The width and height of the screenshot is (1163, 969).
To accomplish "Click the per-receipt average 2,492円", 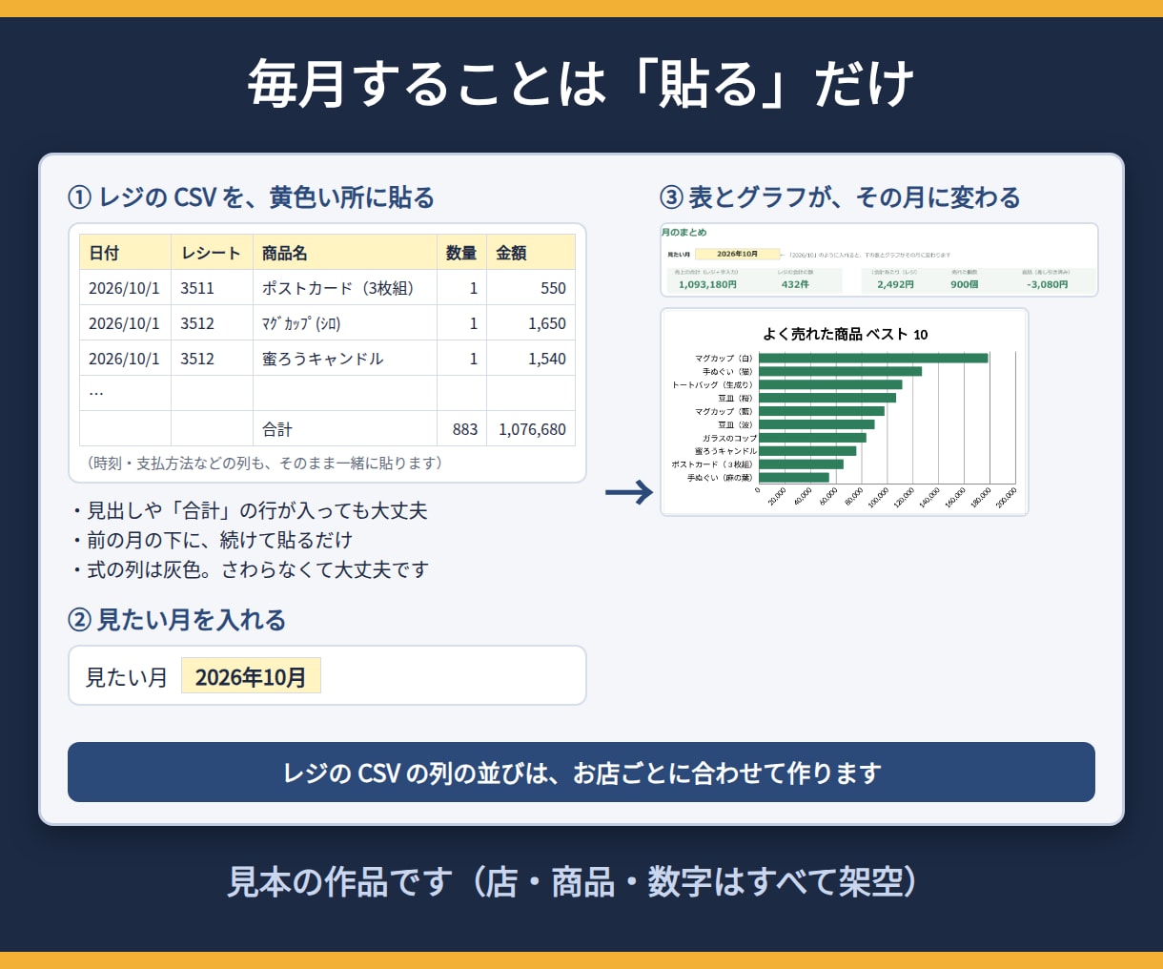I will (895, 284).
